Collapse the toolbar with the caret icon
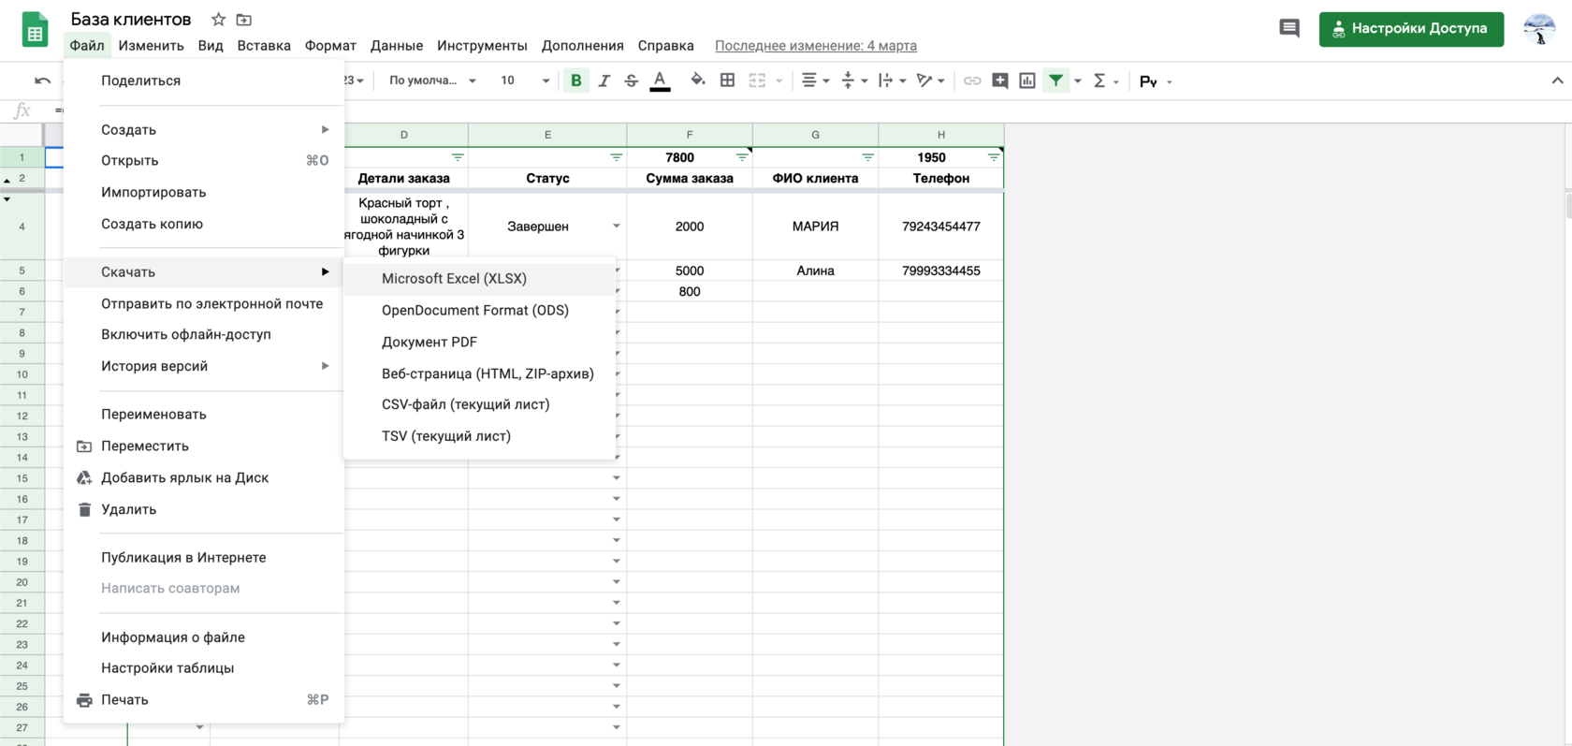This screenshot has height=746, width=1572. click(x=1557, y=80)
